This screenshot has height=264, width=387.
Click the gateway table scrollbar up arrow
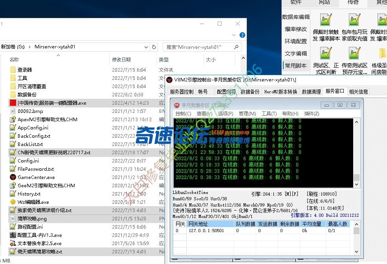coord(356,224)
